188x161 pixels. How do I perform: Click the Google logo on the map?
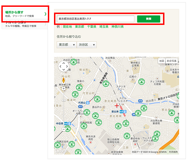click(x=62, y=151)
